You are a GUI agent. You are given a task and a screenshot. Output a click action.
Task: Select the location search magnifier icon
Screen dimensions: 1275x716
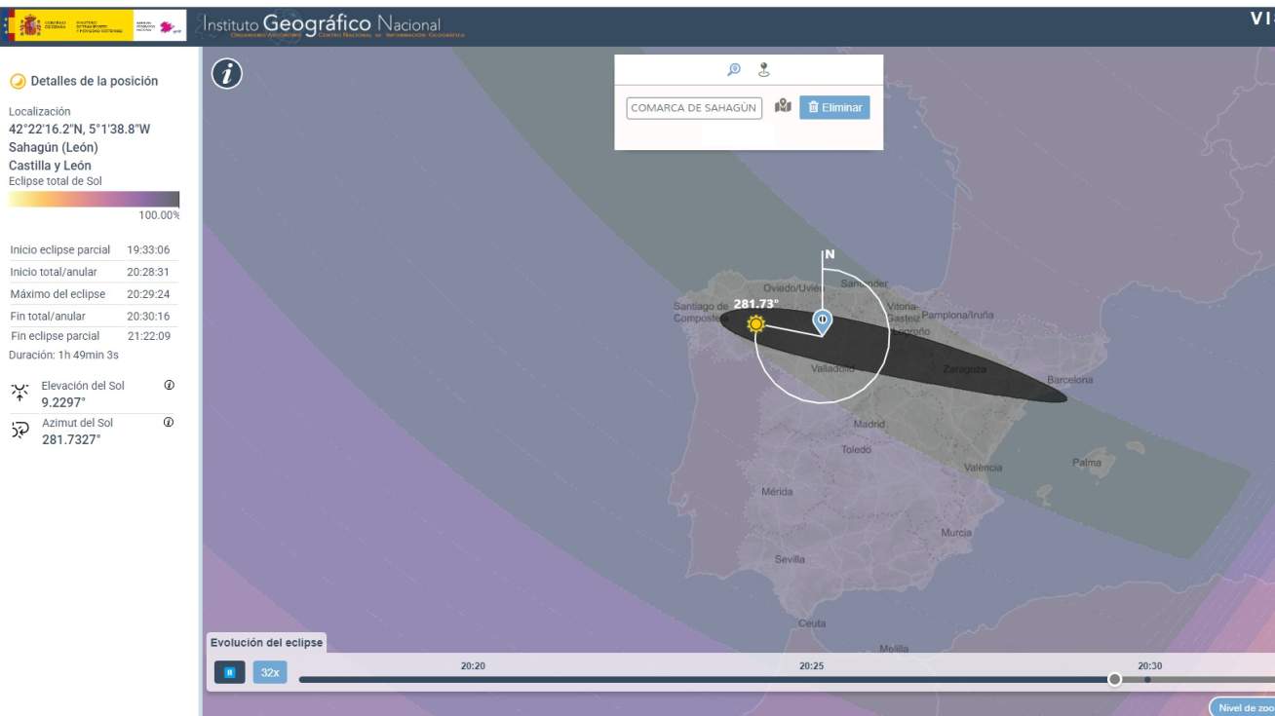(734, 69)
